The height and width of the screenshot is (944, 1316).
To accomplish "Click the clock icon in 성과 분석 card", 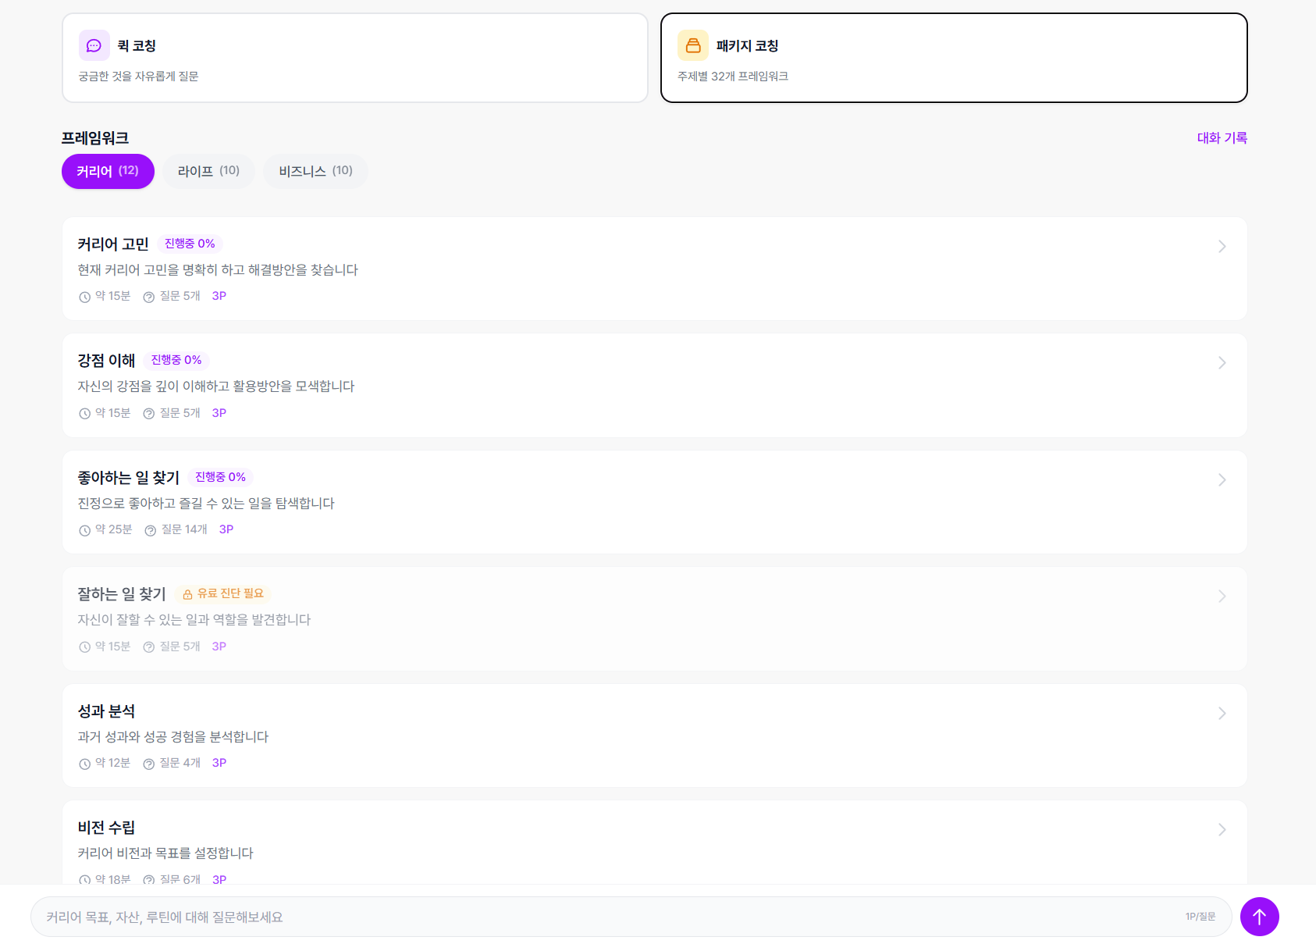I will [x=84, y=764].
